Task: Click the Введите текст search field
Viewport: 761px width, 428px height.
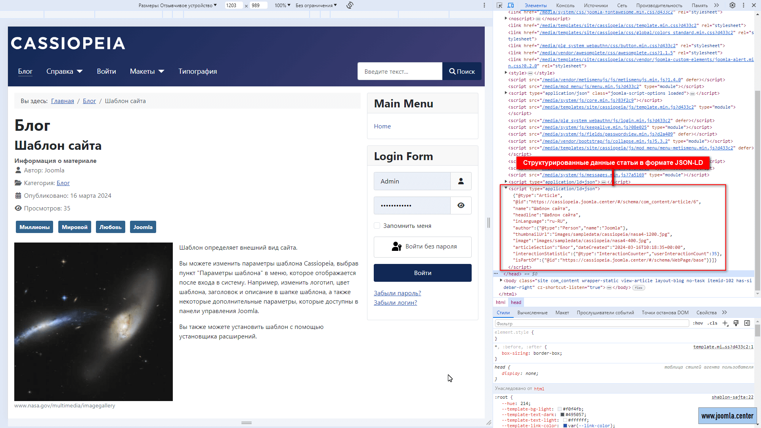Action: 400,71
